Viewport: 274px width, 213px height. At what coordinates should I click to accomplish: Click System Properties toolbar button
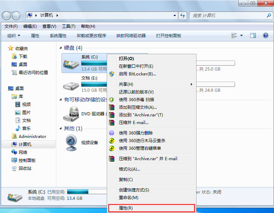pos(58,35)
